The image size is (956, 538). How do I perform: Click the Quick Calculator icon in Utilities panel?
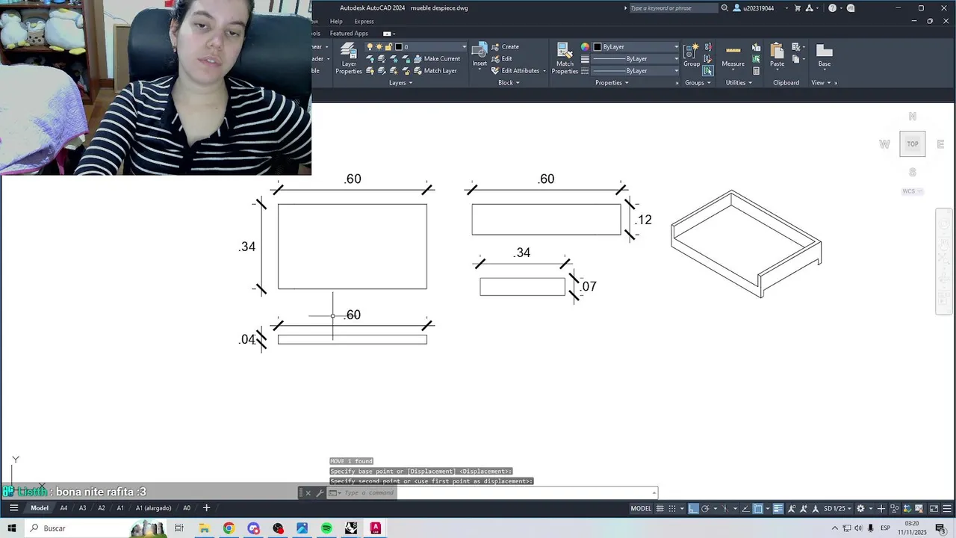coord(756,71)
